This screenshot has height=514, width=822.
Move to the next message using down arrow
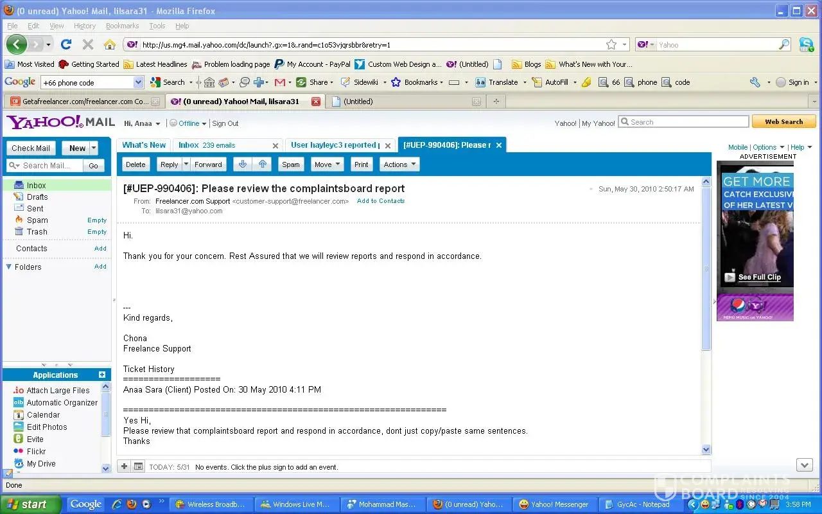point(242,164)
